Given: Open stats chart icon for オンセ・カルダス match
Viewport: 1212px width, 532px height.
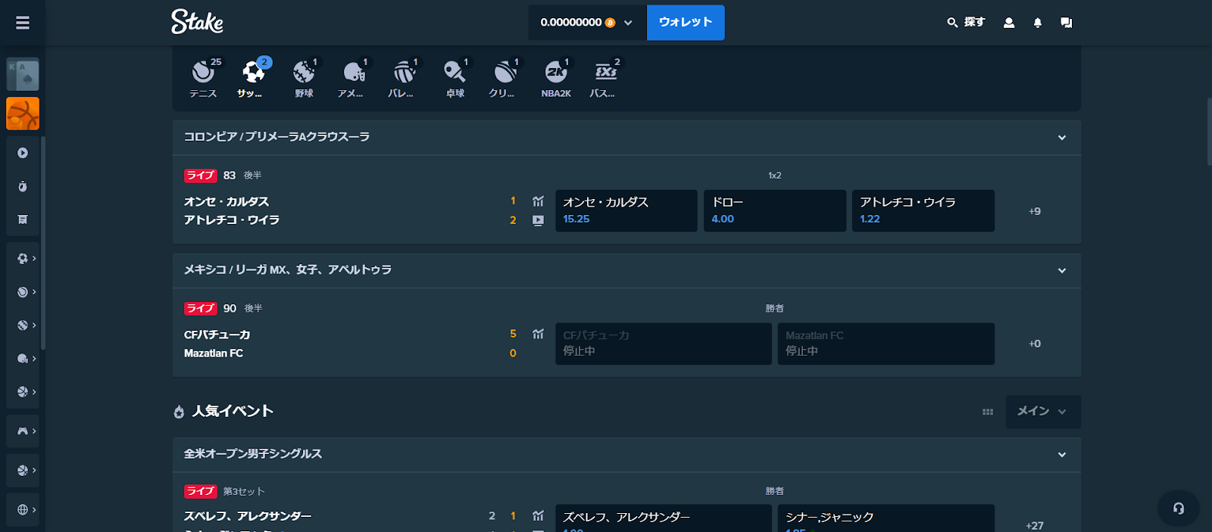Looking at the screenshot, I should click(538, 201).
